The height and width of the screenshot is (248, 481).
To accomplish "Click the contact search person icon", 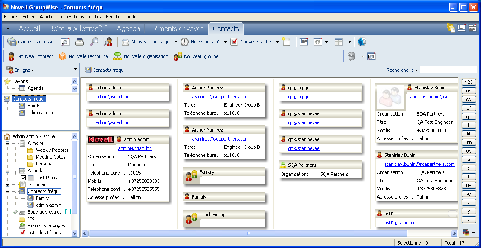I will 108,42.
